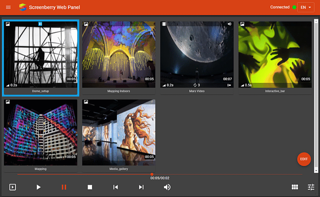Click the Mars Video label text
The width and height of the screenshot is (320, 197).
(x=197, y=91)
